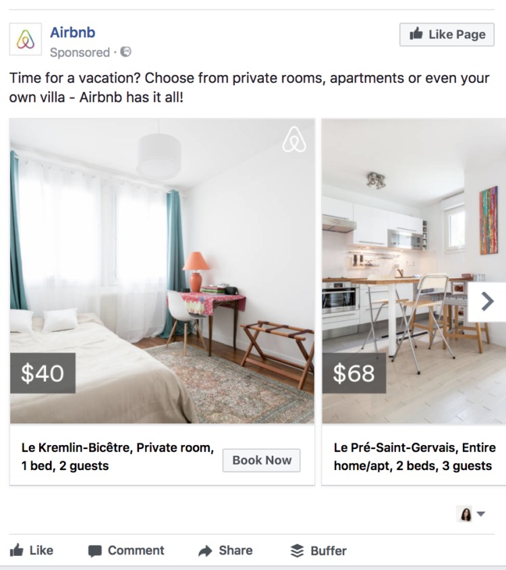The image size is (506, 570).
Task: Open the $40 bedroom listing photo
Action: coord(162,271)
